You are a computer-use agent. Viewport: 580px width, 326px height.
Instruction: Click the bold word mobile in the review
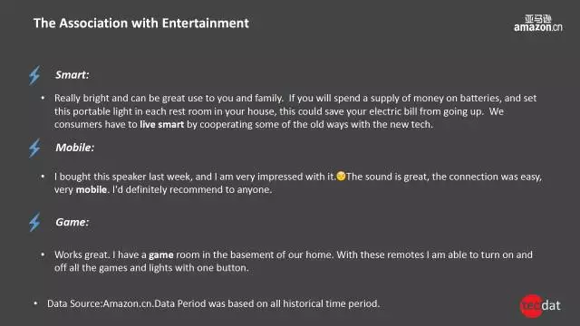click(92, 189)
